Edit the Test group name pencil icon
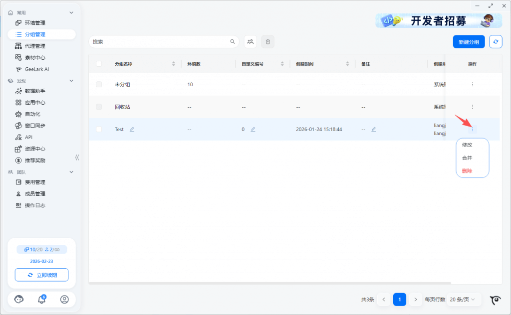511x315 pixels. [x=132, y=130]
